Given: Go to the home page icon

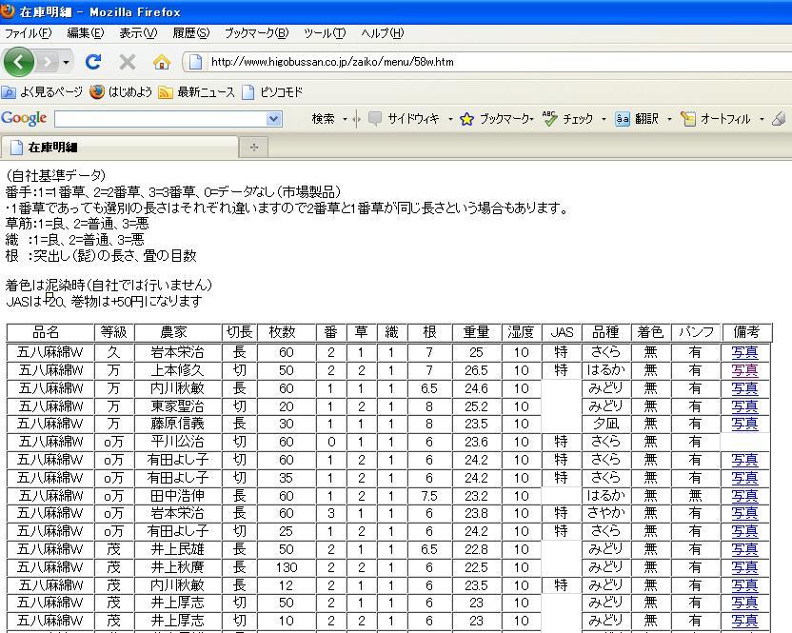Looking at the screenshot, I should tap(161, 62).
